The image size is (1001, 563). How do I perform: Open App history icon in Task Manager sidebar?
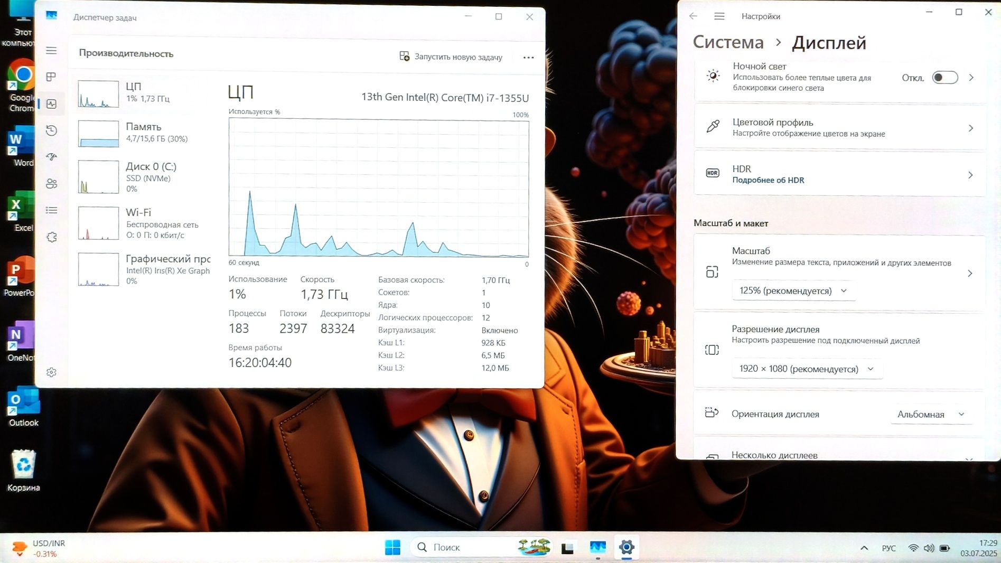(51, 130)
